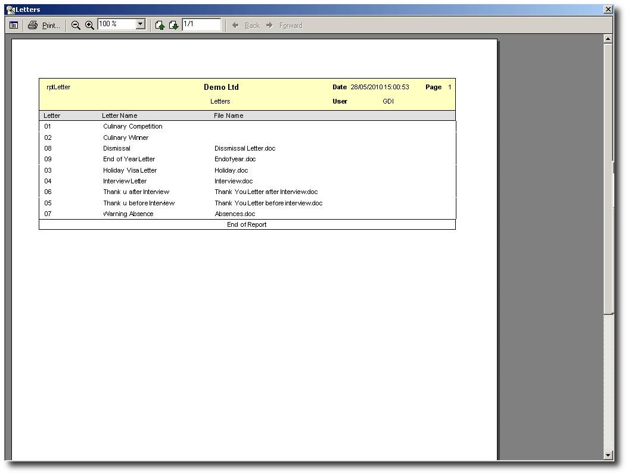The height and width of the screenshot is (475, 628).
Task: Go to the next page using the down arrow icon
Action: point(173,26)
